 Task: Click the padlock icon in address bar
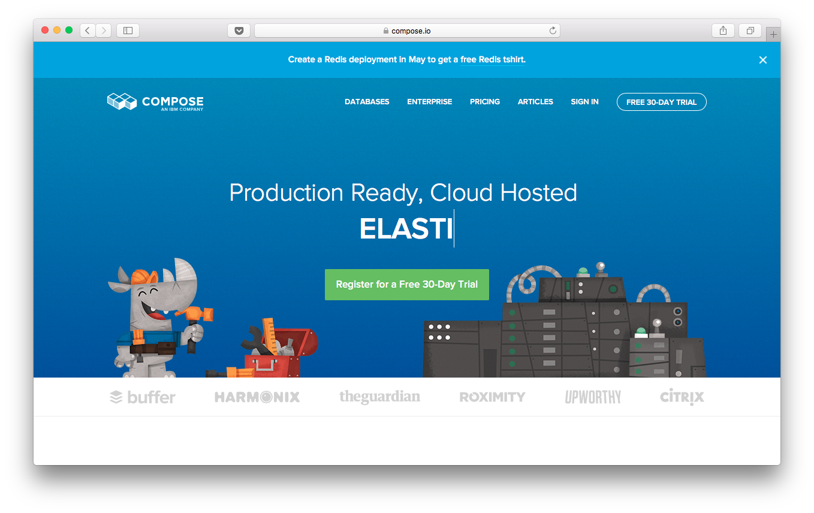coord(386,31)
